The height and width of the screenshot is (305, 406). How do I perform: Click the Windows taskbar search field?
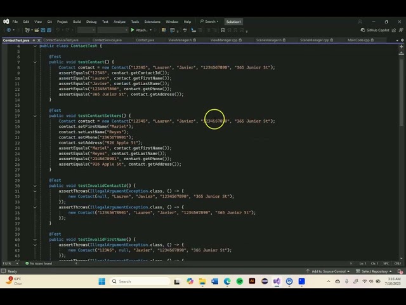coord(140,281)
